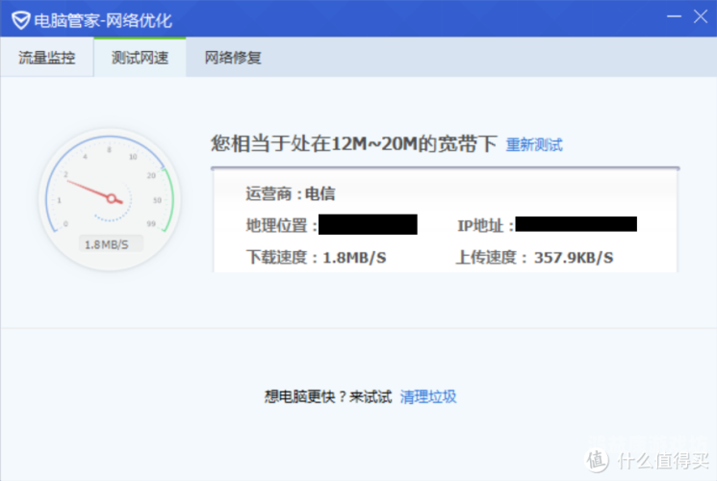717x481 pixels.
Task: Click the 电脑管家 shield logo icon
Action: [x=20, y=20]
